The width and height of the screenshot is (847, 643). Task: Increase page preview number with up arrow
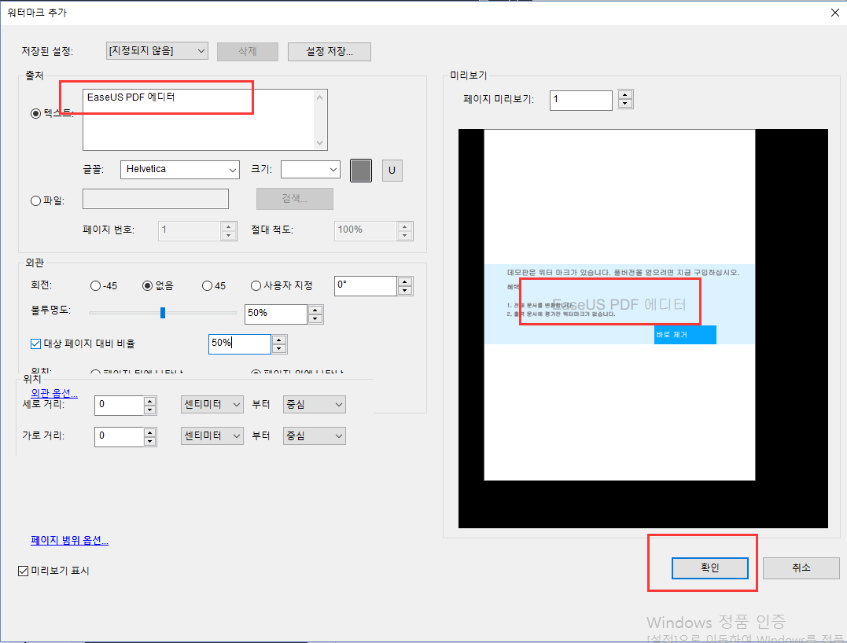click(625, 96)
